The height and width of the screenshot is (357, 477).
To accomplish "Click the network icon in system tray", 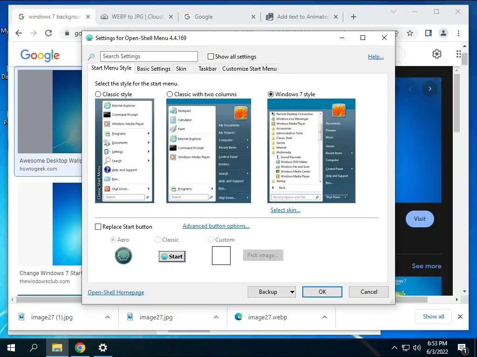I will (406, 348).
